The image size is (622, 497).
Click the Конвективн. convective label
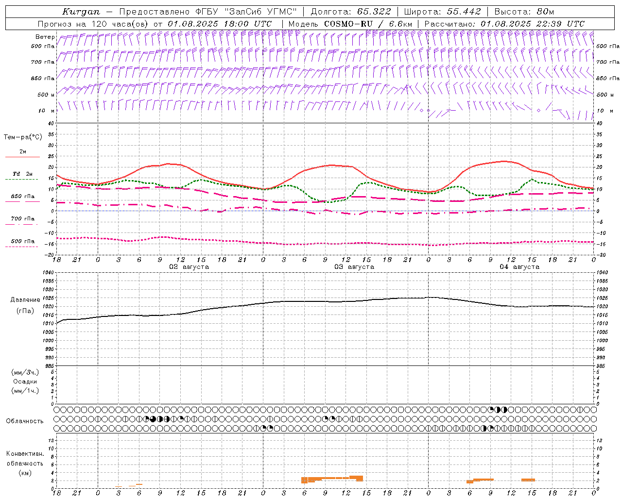pos(25,454)
